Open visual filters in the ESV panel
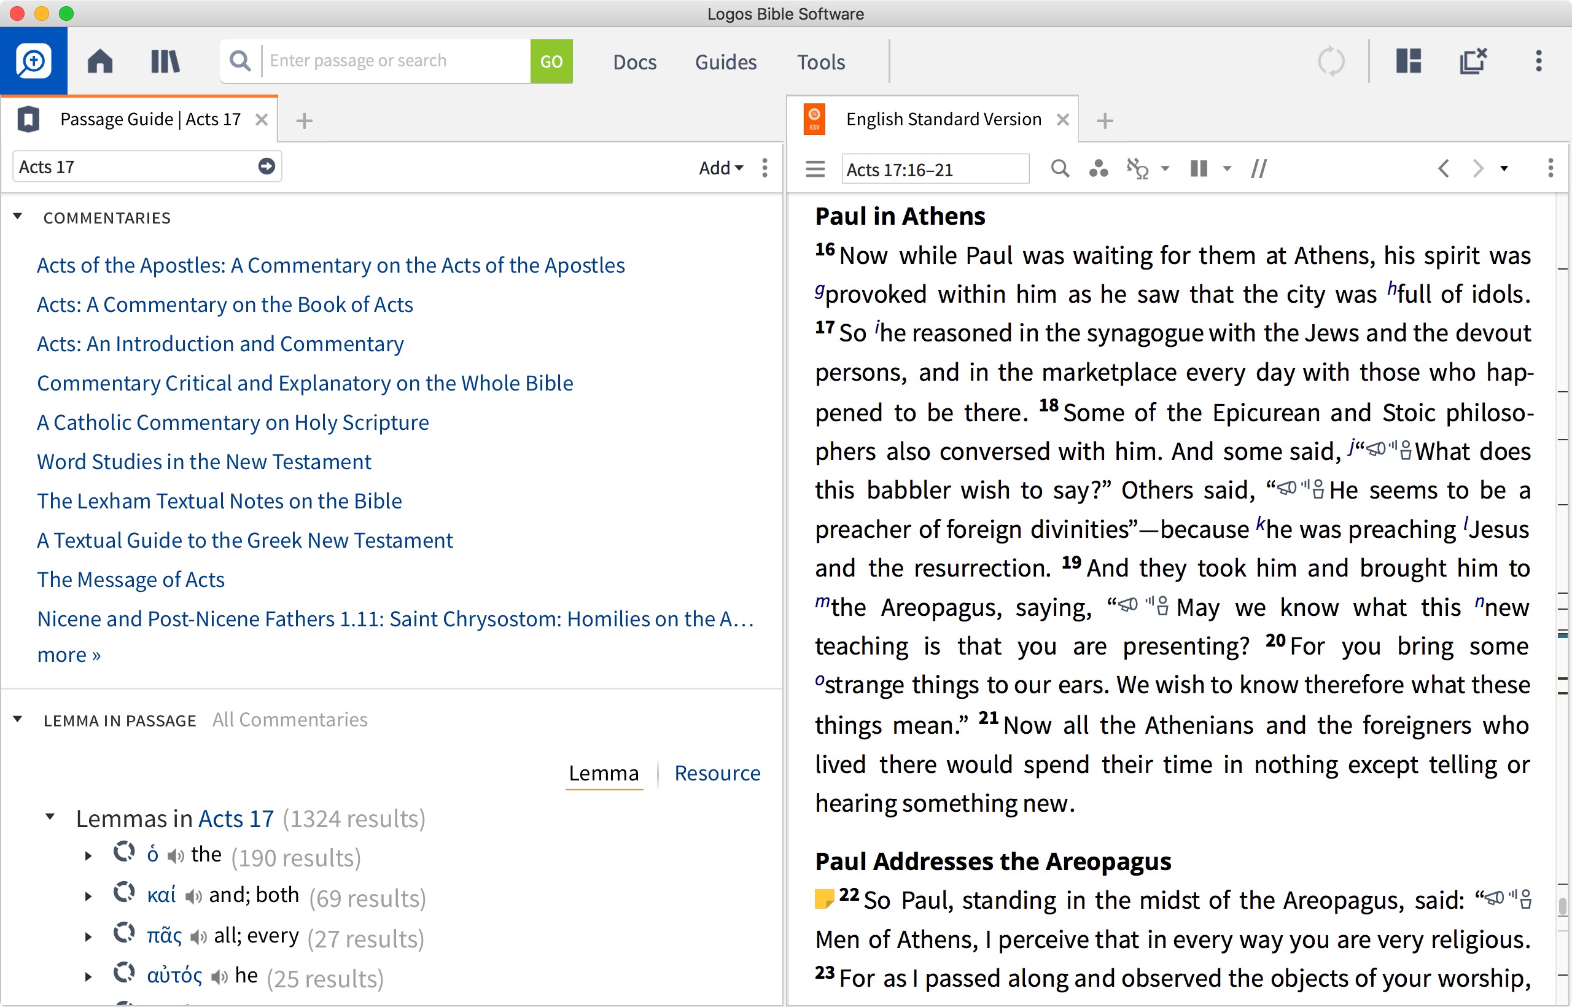The width and height of the screenshot is (1572, 1007). pyautogui.click(x=1099, y=169)
